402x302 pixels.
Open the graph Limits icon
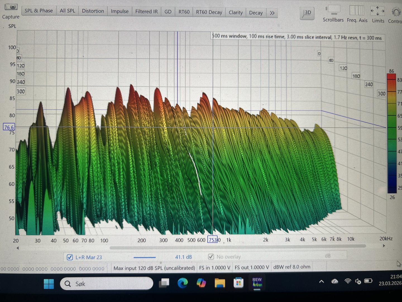click(x=378, y=11)
